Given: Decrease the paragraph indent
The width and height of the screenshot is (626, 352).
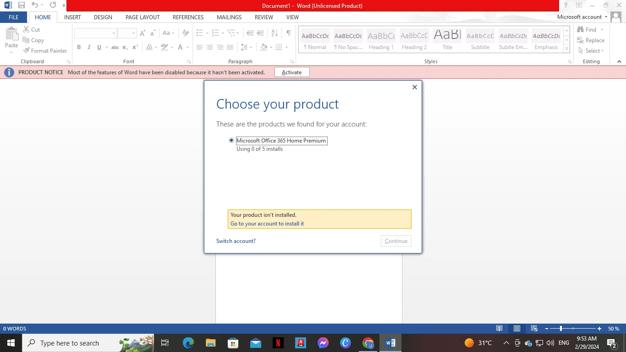Looking at the screenshot, I should click(x=250, y=33).
